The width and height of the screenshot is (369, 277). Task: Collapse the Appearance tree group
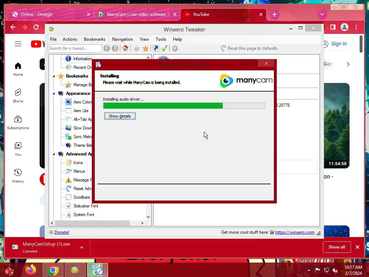pyautogui.click(x=54, y=93)
